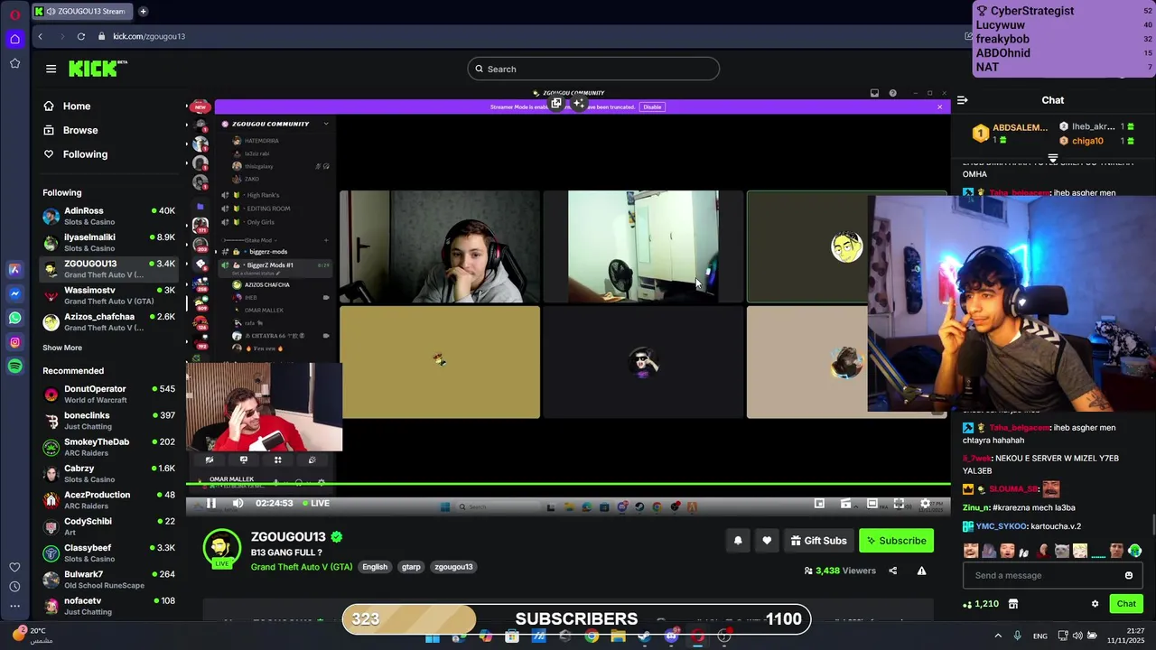The image size is (1156, 650).
Task: Click ZGOUGOU13 streamer avatar
Action: [x=221, y=550]
